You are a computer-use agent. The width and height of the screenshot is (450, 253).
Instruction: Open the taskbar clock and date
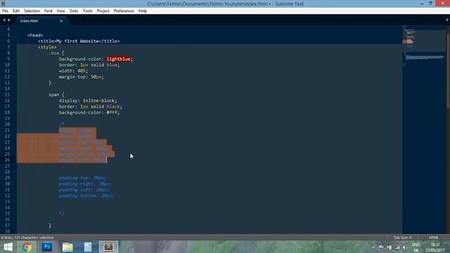click(435, 247)
